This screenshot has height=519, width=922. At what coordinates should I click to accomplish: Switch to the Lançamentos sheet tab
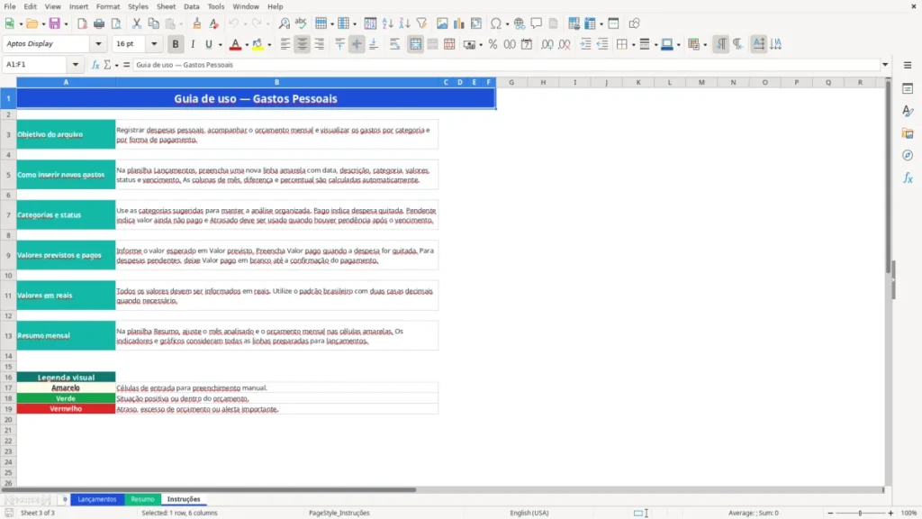click(97, 499)
